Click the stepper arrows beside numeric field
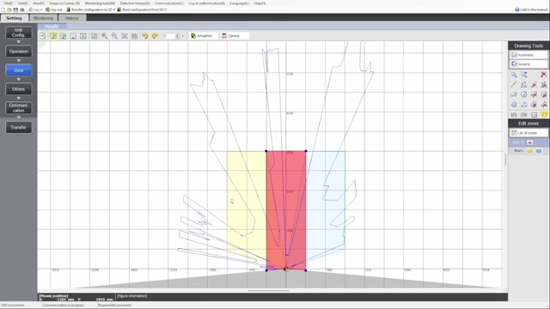Image resolution: width=550 pixels, height=309 pixels. coord(177,36)
